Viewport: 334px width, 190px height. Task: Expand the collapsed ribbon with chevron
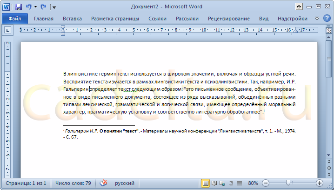click(317, 19)
